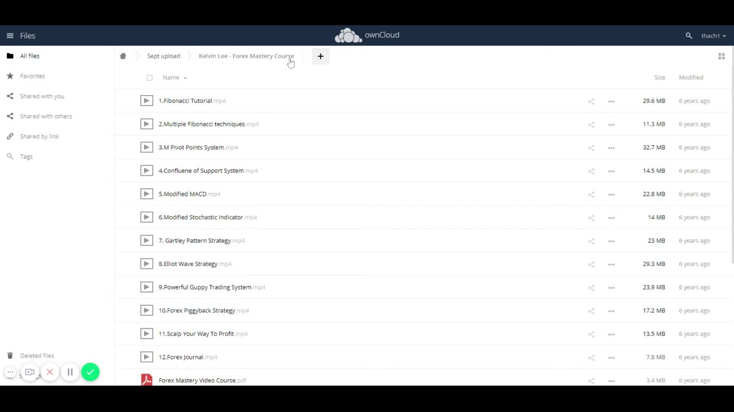Open the hamburger app menu
The width and height of the screenshot is (734, 412).
[x=10, y=35]
